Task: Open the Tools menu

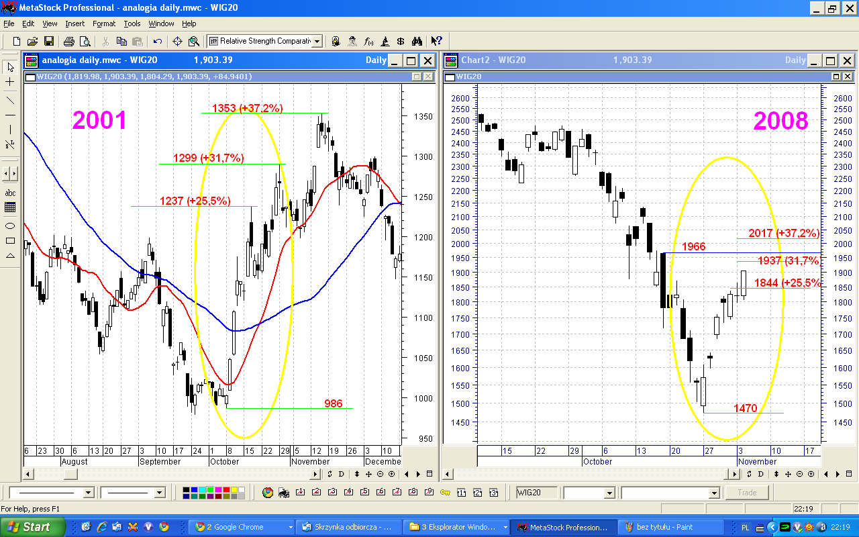Action: pyautogui.click(x=132, y=23)
